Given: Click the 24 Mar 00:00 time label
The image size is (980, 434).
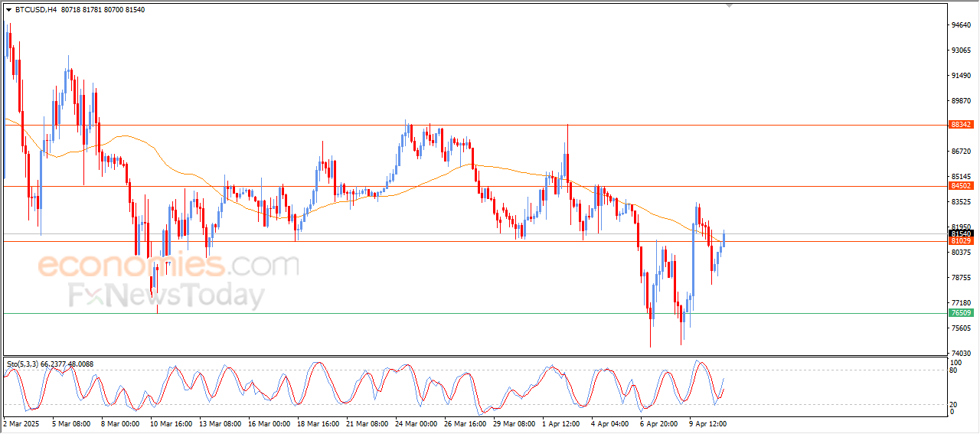Looking at the screenshot, I should pyautogui.click(x=416, y=423).
